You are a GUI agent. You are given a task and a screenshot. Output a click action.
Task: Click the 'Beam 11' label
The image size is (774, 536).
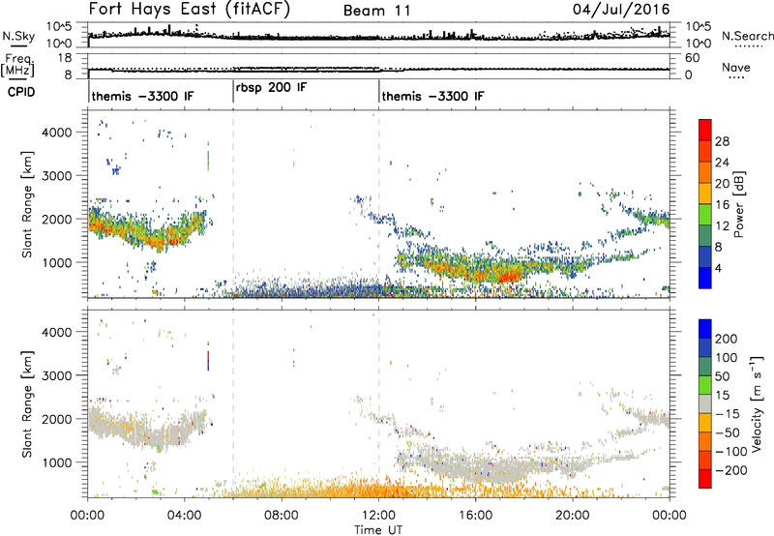(376, 11)
